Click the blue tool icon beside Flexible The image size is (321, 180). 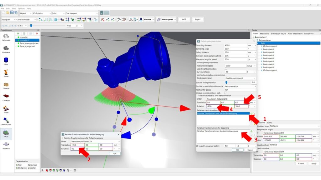[x=141, y=20]
